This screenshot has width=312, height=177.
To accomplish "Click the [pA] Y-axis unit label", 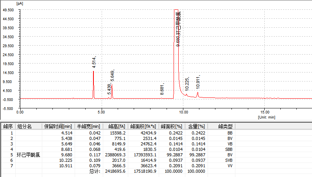I will (20, 3).
